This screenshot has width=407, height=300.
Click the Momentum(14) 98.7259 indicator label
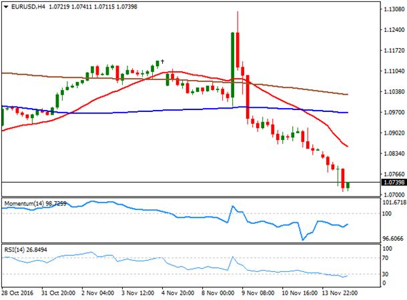pos(35,204)
